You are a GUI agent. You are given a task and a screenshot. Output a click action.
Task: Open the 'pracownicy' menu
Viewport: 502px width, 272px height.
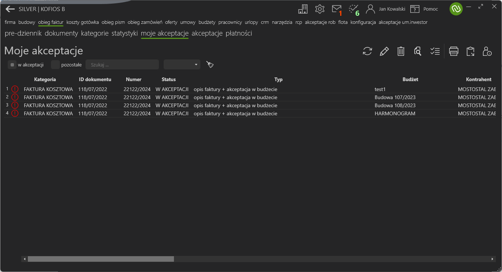pyautogui.click(x=230, y=22)
